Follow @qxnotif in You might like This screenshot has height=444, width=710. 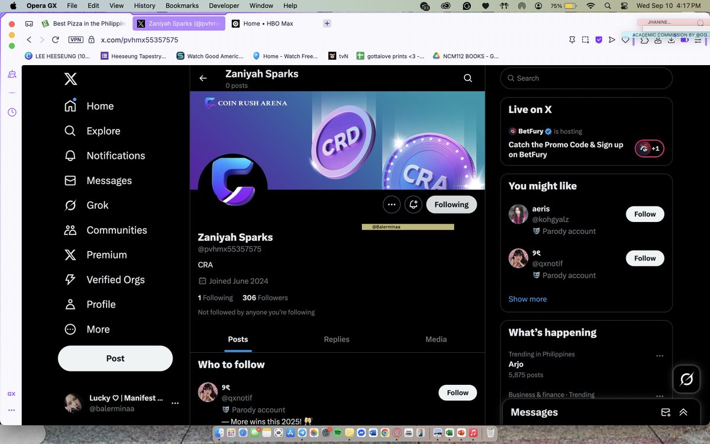pyautogui.click(x=645, y=258)
